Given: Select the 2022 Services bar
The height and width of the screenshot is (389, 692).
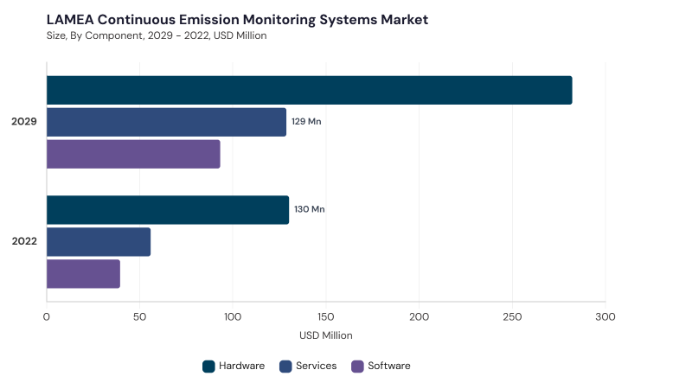Looking at the screenshot, I should [99, 242].
